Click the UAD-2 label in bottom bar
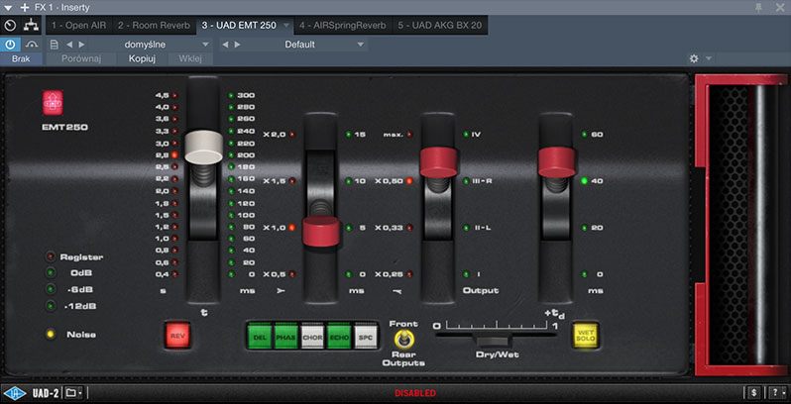Image resolution: width=791 pixels, height=404 pixels. pos(47,393)
